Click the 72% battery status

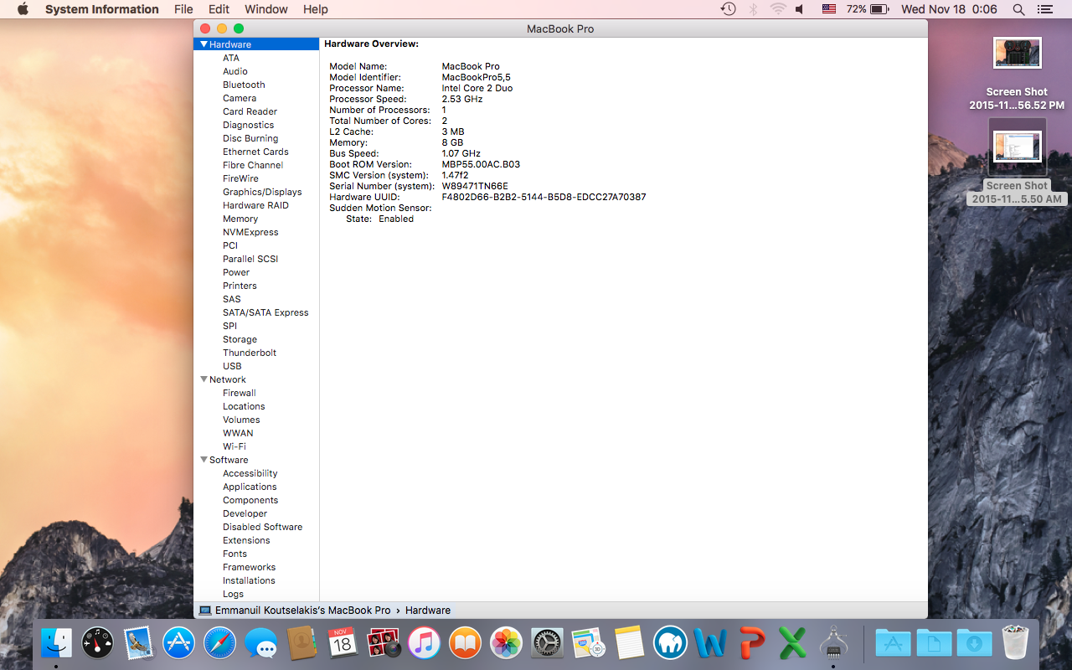[868, 9]
